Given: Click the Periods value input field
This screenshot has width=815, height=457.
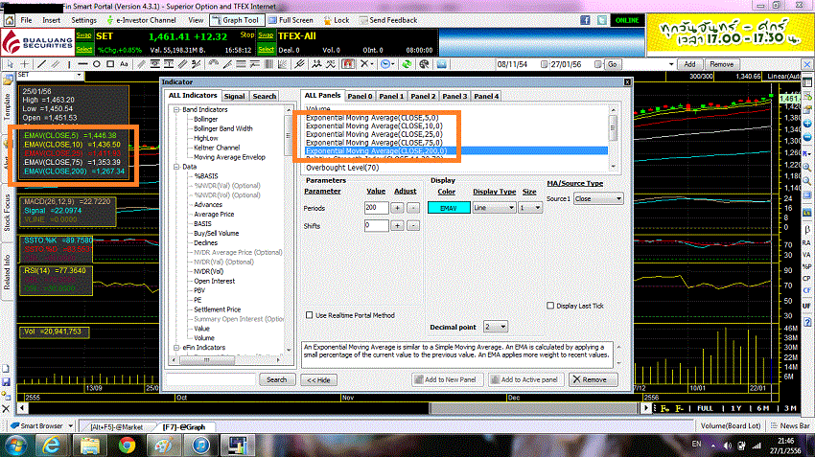Looking at the screenshot, I should pos(377,208).
